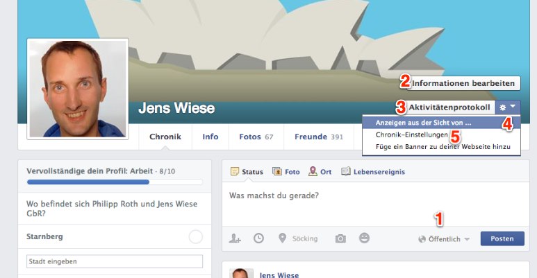Click the profile completion progress bar
This screenshot has height=278, width=537.
coord(115,182)
